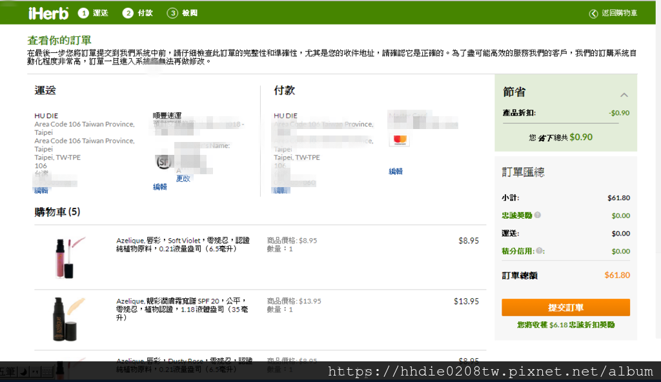Click the help icon next to 忠誠獎勵
661x382 pixels.
(538, 215)
